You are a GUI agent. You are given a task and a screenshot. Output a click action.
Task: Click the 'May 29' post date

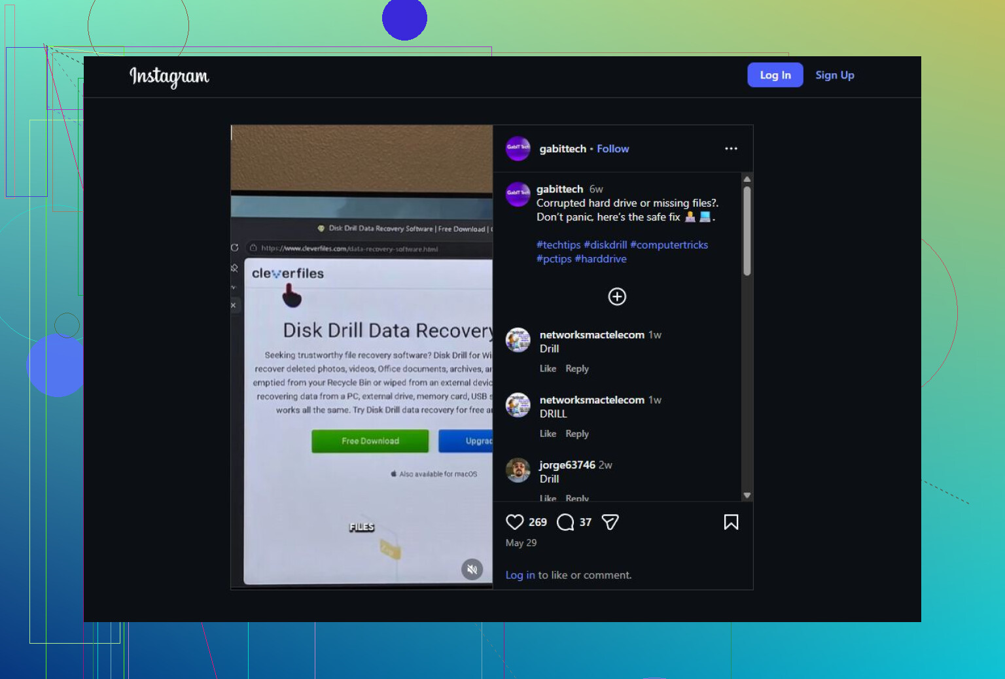tap(521, 543)
